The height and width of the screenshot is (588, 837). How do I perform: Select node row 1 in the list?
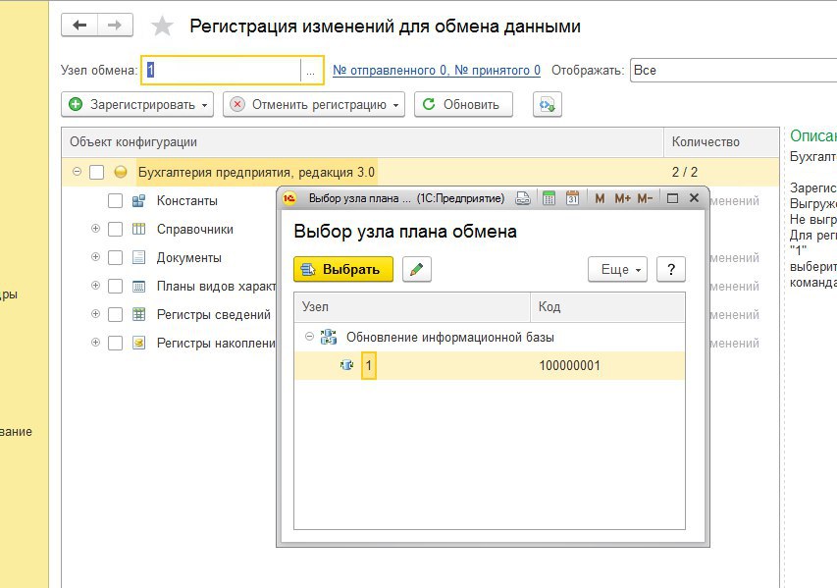coord(490,365)
